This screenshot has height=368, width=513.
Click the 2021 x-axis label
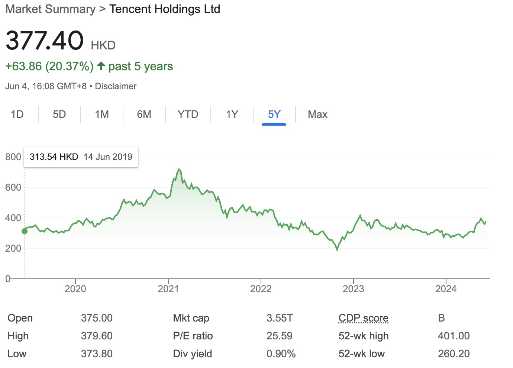pos(168,289)
